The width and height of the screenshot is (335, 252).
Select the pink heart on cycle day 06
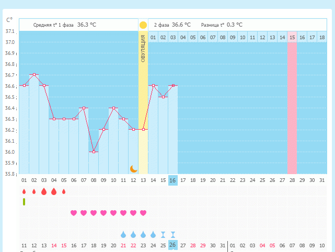(74, 213)
